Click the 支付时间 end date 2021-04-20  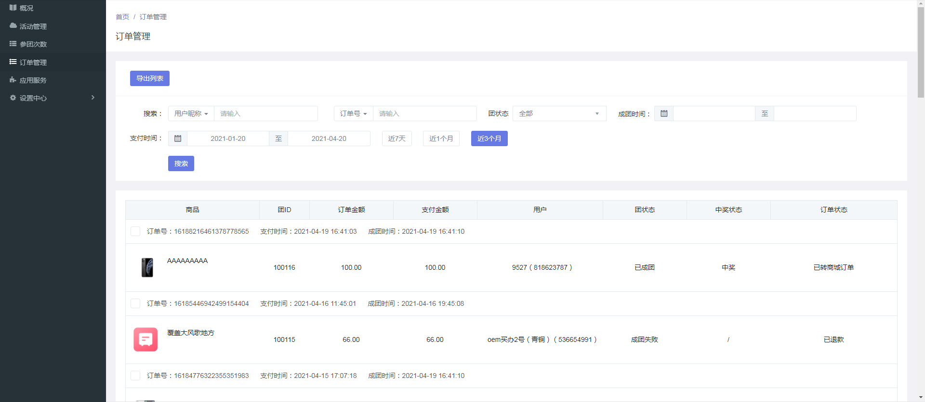pyautogui.click(x=329, y=138)
